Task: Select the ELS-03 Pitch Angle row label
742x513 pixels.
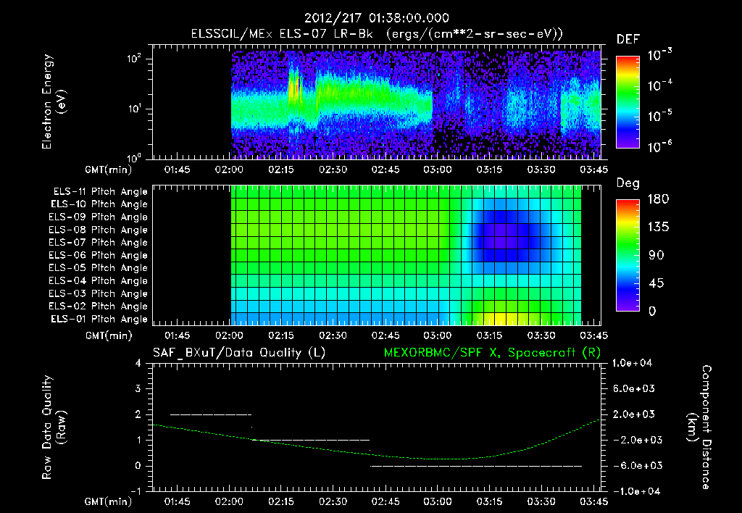Action: point(98,294)
